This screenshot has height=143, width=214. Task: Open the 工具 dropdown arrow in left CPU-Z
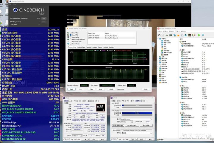[89, 139]
